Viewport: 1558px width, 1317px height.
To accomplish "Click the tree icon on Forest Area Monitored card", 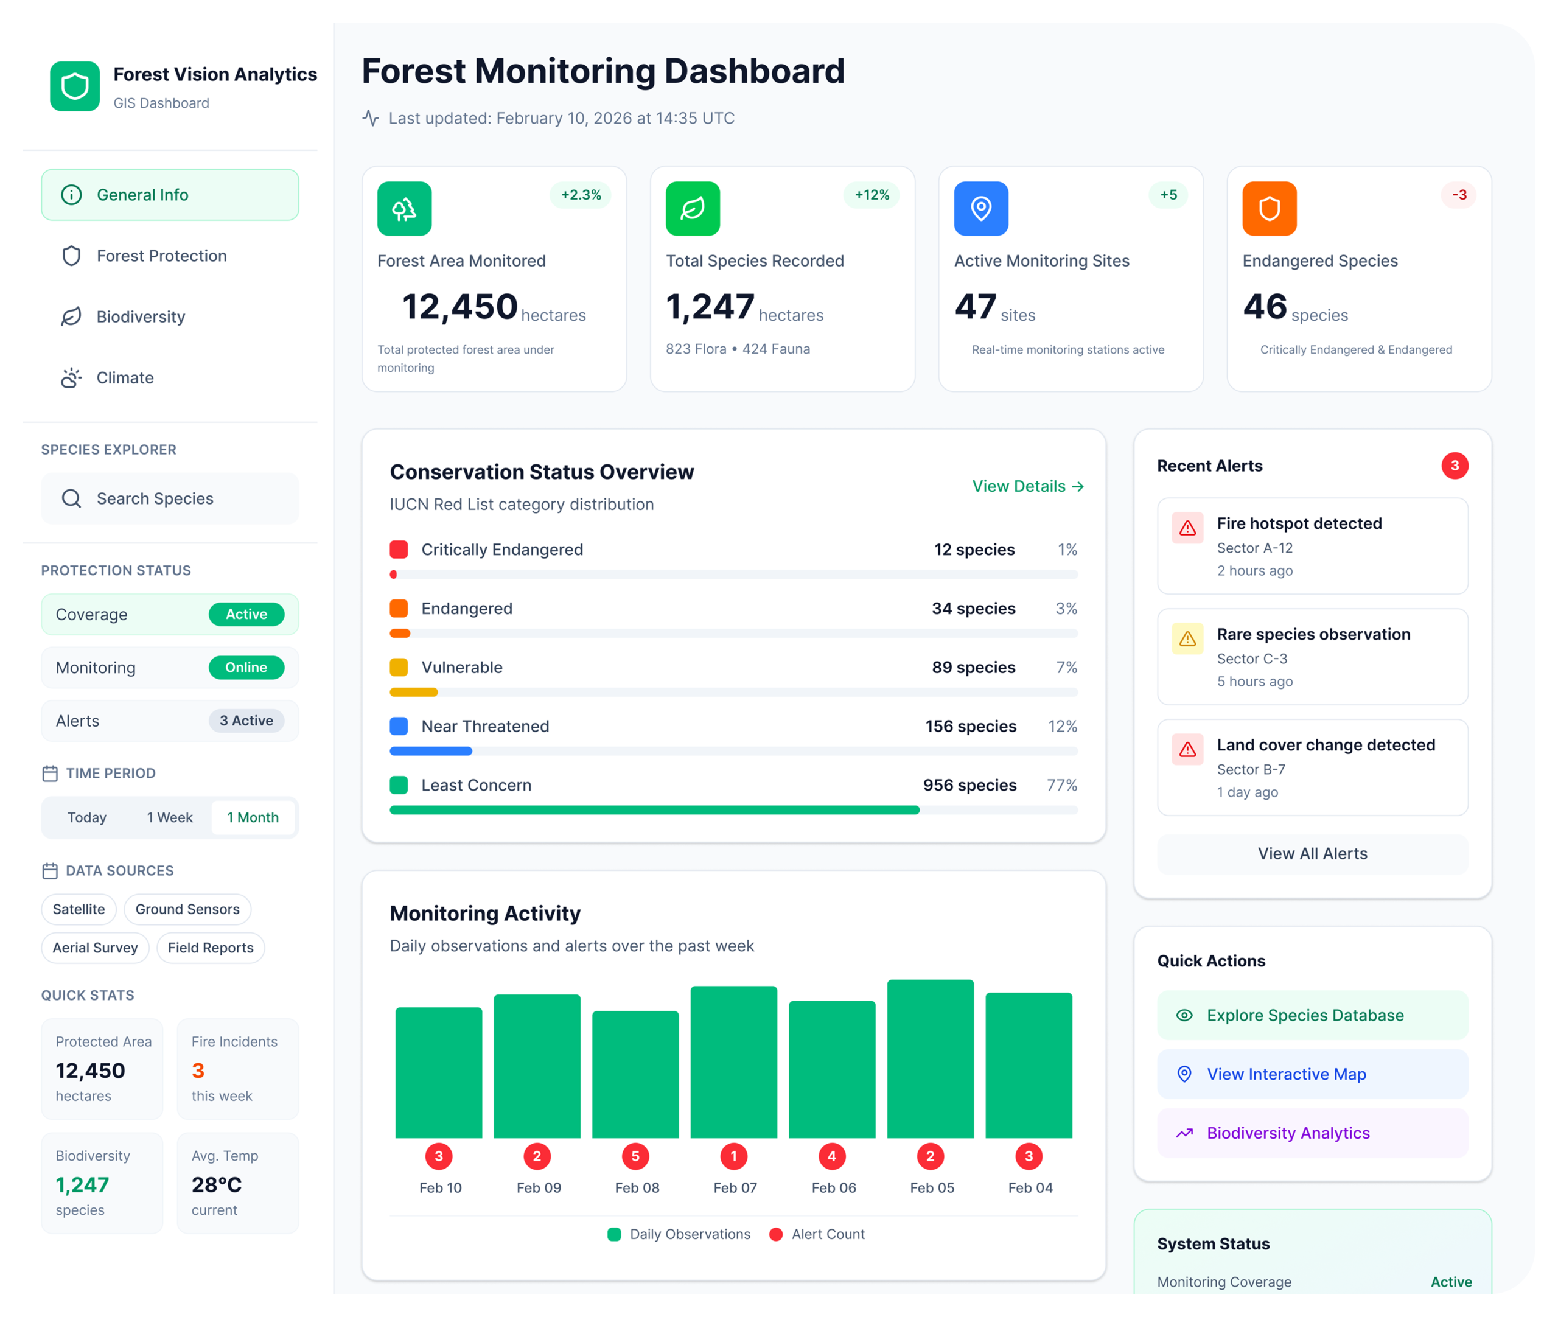I will click(404, 208).
